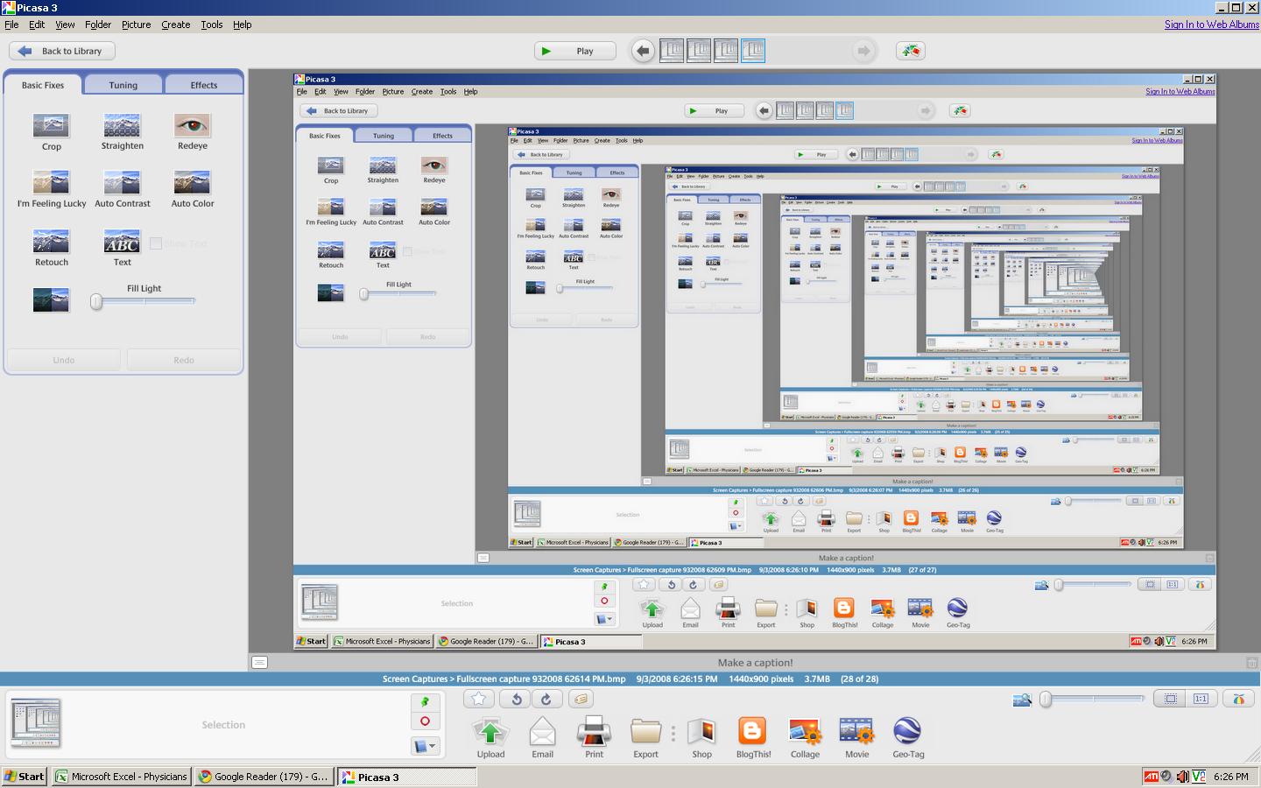Open the Folder menu
This screenshot has width=1261, height=788.
[x=98, y=25]
